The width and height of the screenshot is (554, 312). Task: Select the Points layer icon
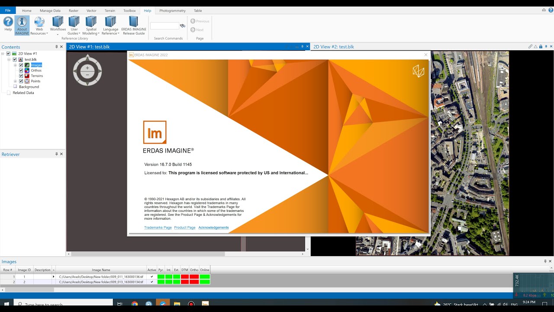coord(27,81)
